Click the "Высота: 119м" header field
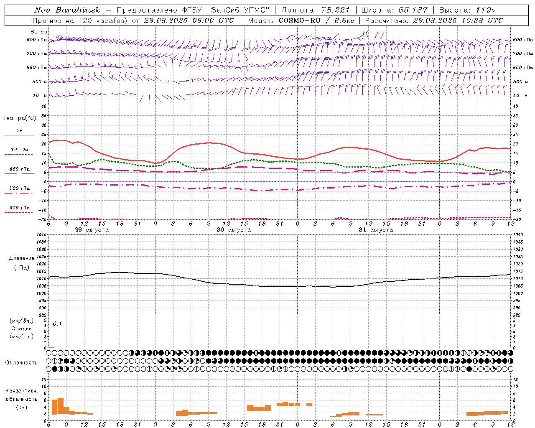535x428 pixels. click(x=467, y=10)
